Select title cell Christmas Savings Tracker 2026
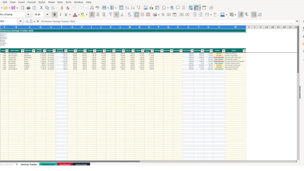This screenshot has height=171, width=304. click(x=123, y=31)
